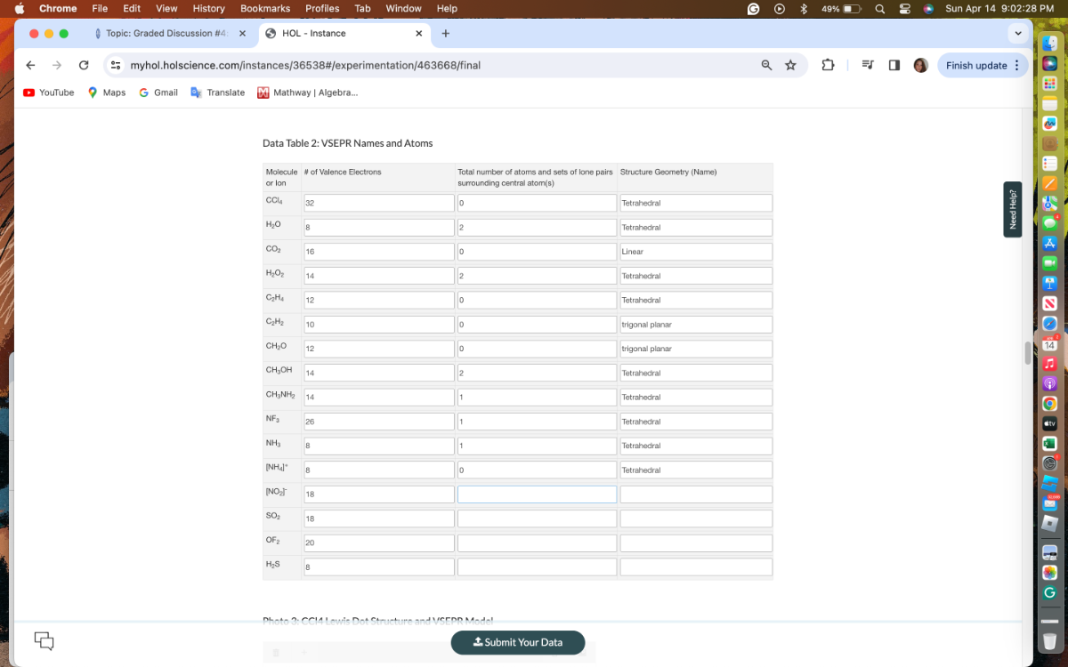Open Chrome's three-dot menu
This screenshot has height=667, width=1068.
click(1017, 65)
